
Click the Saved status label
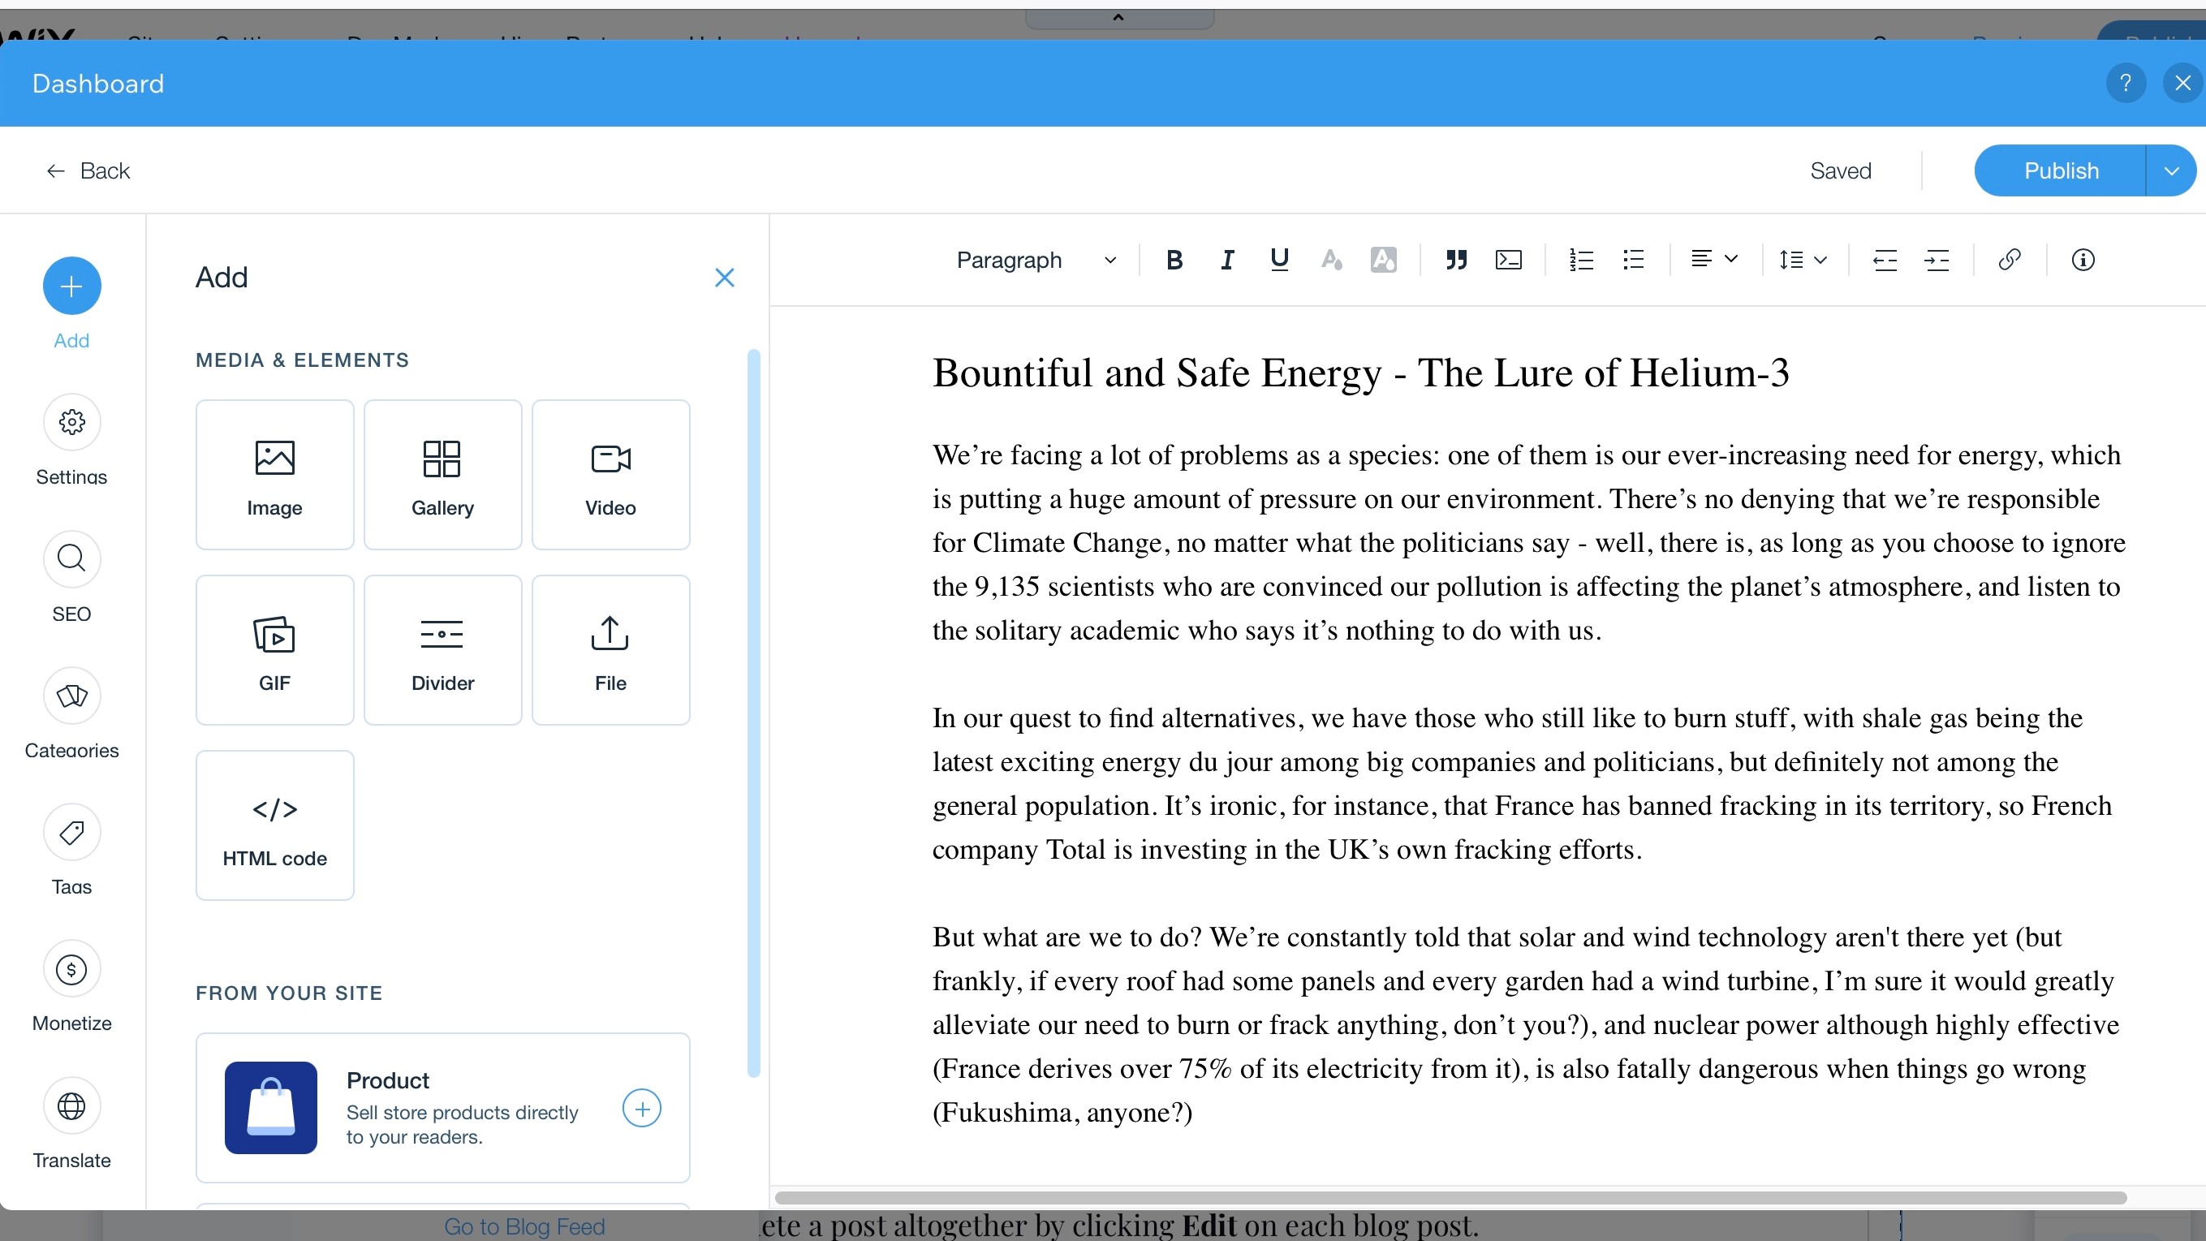[1840, 170]
